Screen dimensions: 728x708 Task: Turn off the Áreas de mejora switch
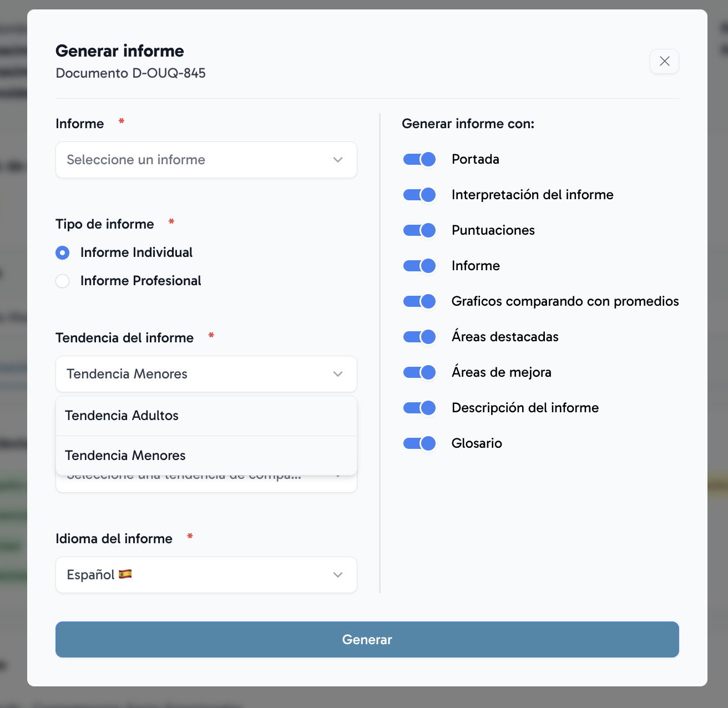point(419,373)
